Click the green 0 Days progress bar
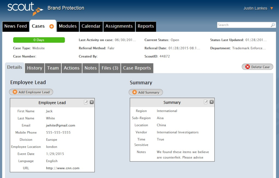 coord(39,40)
